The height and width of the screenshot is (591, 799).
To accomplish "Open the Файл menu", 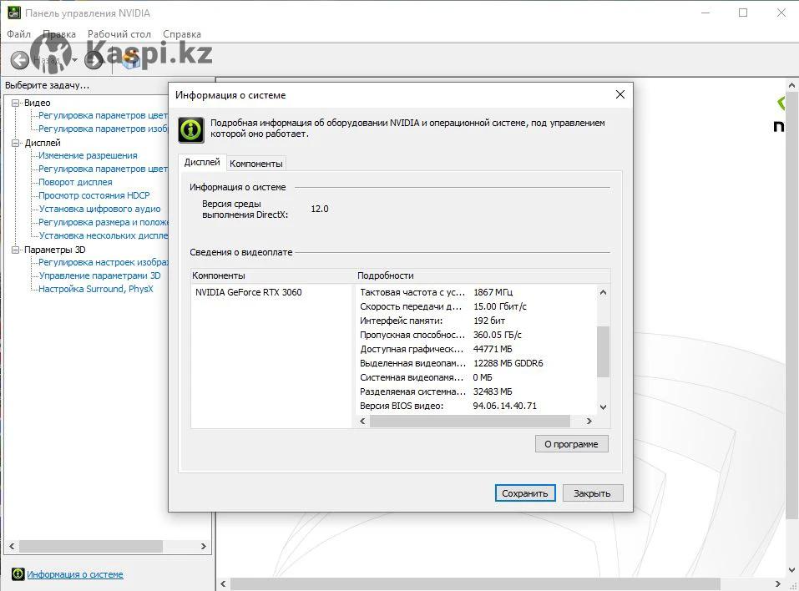I will click(19, 34).
